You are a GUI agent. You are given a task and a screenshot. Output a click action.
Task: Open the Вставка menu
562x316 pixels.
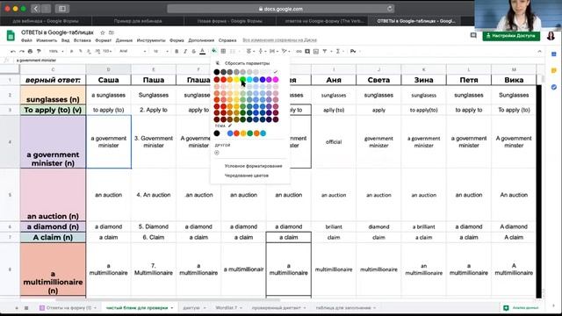pos(82,40)
